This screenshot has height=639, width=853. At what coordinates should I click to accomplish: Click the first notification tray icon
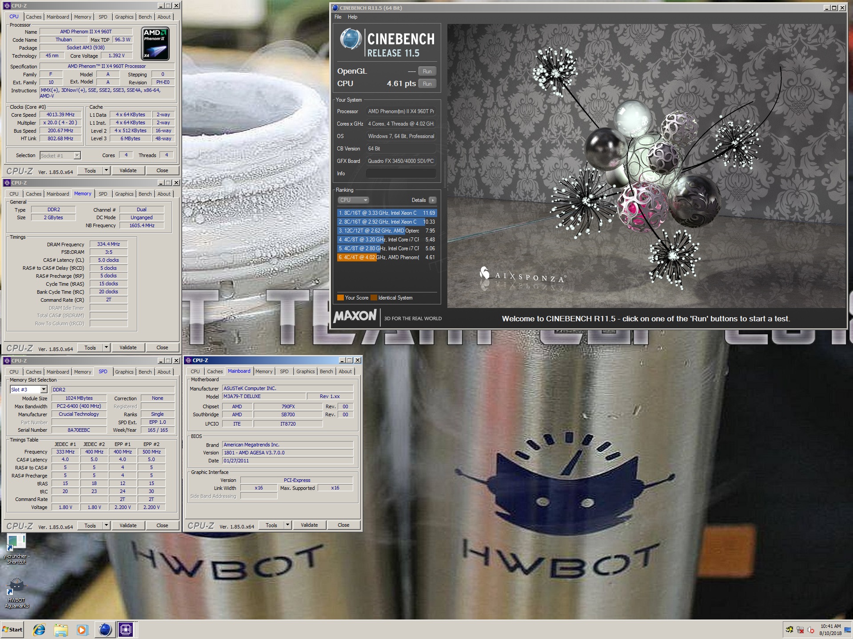click(789, 629)
